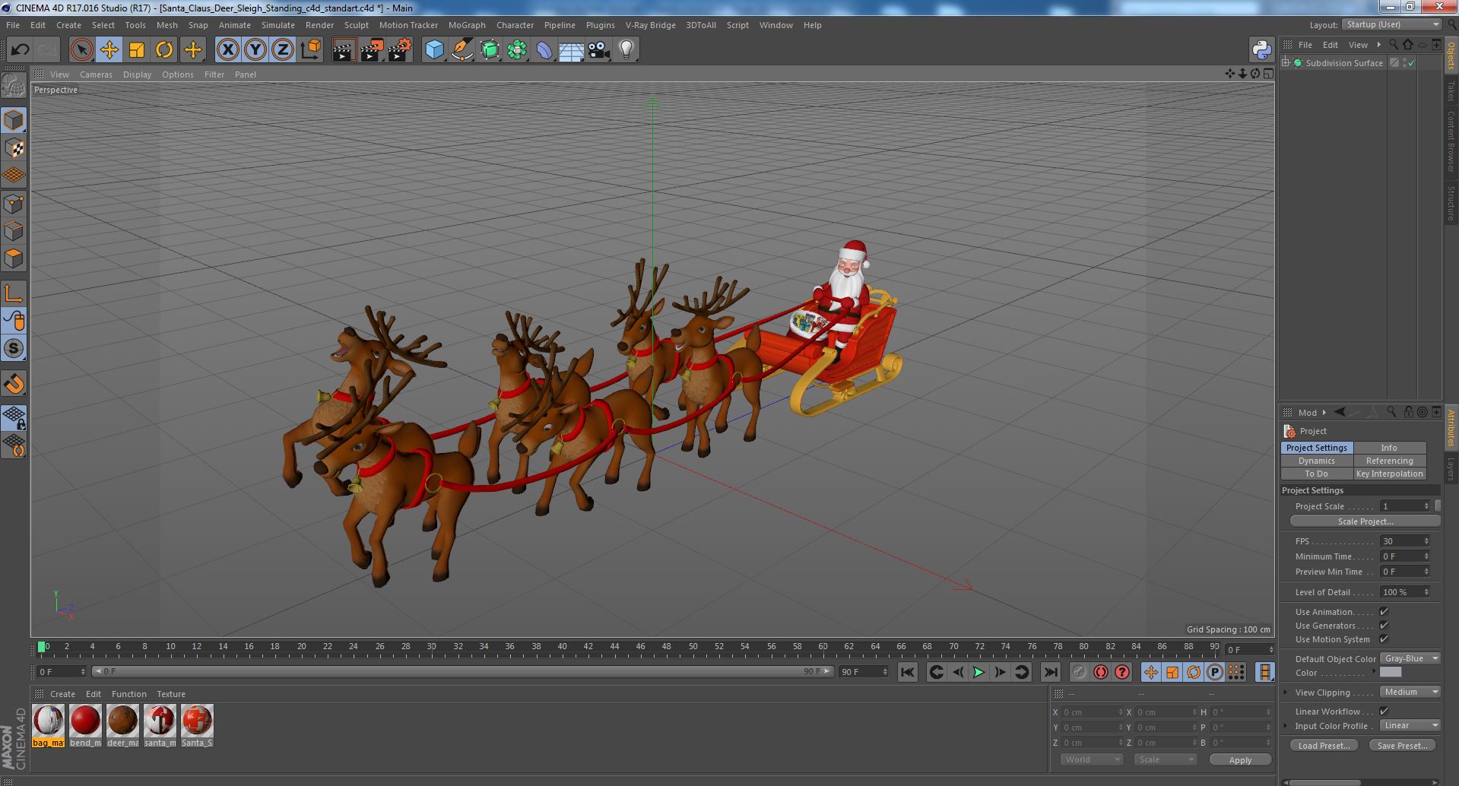Activate the Scale tool
The image size is (1459, 786).
coord(136,50)
